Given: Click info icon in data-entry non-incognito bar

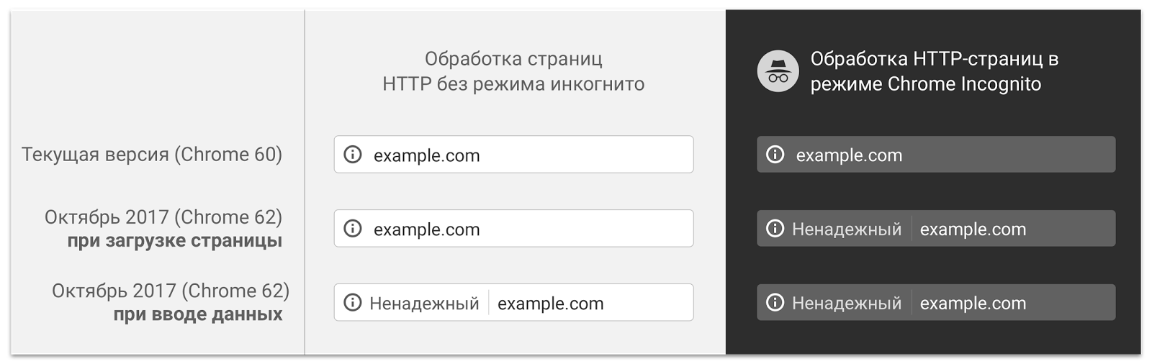Looking at the screenshot, I should [353, 303].
